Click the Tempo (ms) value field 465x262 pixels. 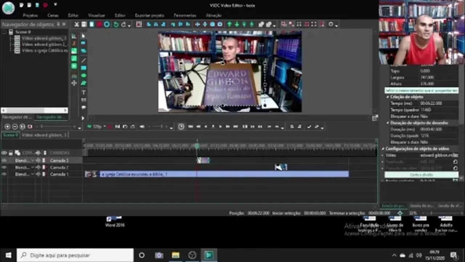click(439, 103)
